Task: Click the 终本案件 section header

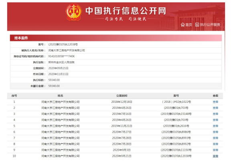Action: coord(21,38)
